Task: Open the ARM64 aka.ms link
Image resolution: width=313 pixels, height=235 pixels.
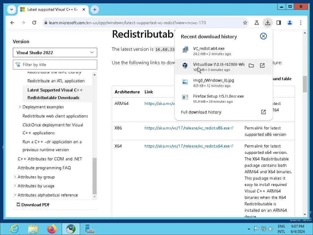Action: (160, 103)
